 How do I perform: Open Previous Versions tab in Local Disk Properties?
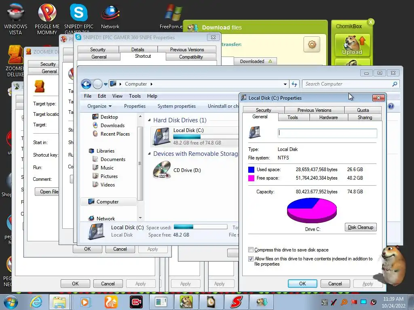(x=314, y=110)
